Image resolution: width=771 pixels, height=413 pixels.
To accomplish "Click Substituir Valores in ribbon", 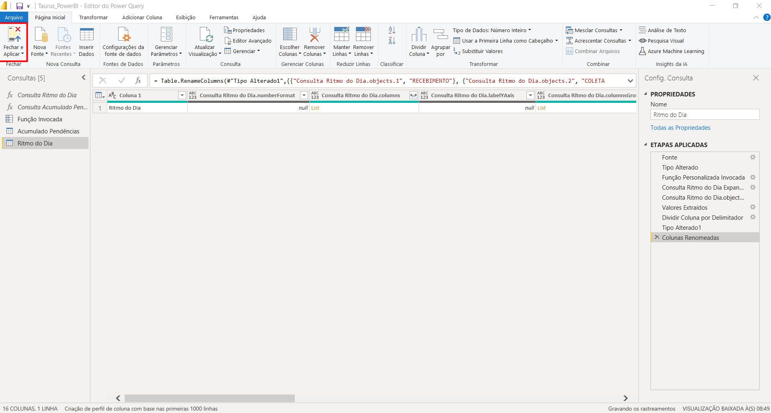I will (x=478, y=51).
